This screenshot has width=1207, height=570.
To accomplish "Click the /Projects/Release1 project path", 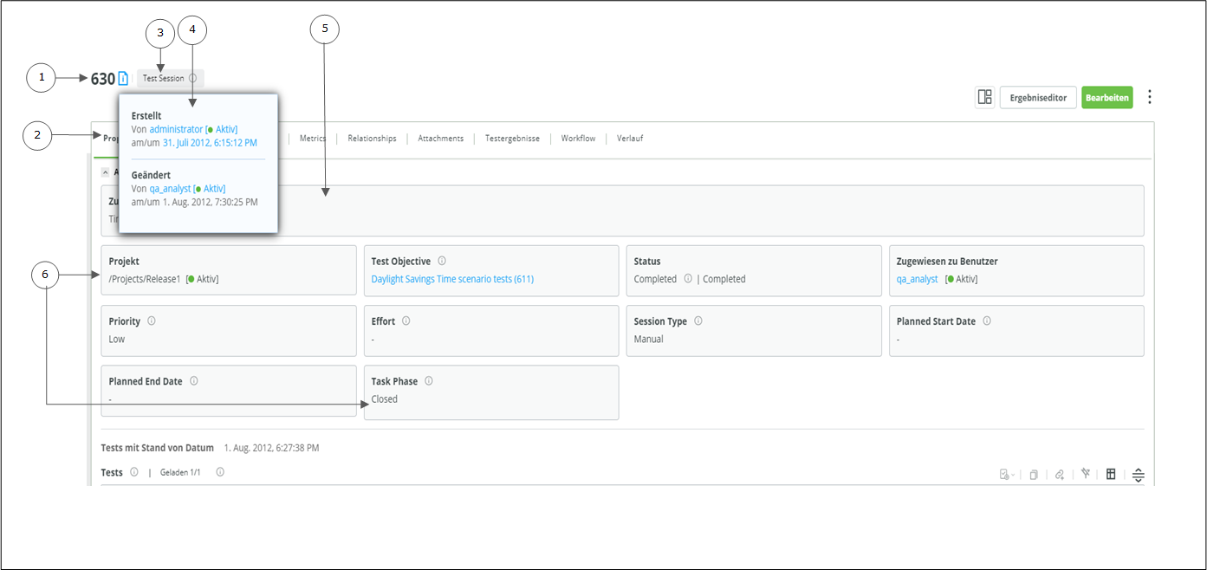I will 145,279.
